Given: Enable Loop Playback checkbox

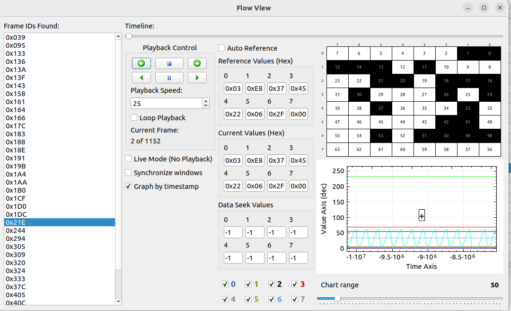Looking at the screenshot, I should click(133, 117).
